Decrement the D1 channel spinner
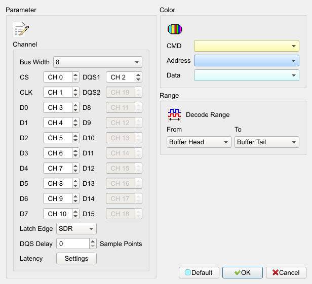 pyautogui.click(x=75, y=125)
